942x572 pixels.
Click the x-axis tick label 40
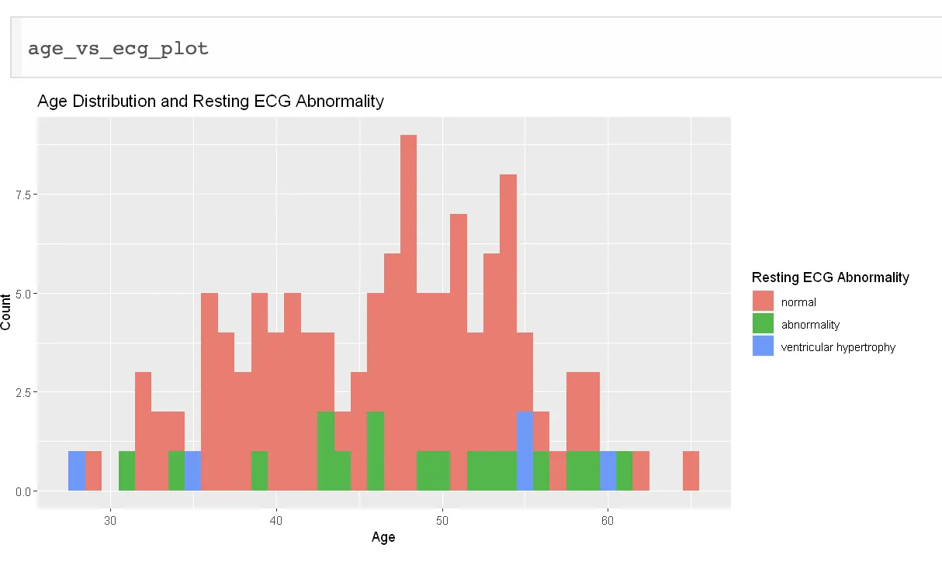[x=276, y=519]
